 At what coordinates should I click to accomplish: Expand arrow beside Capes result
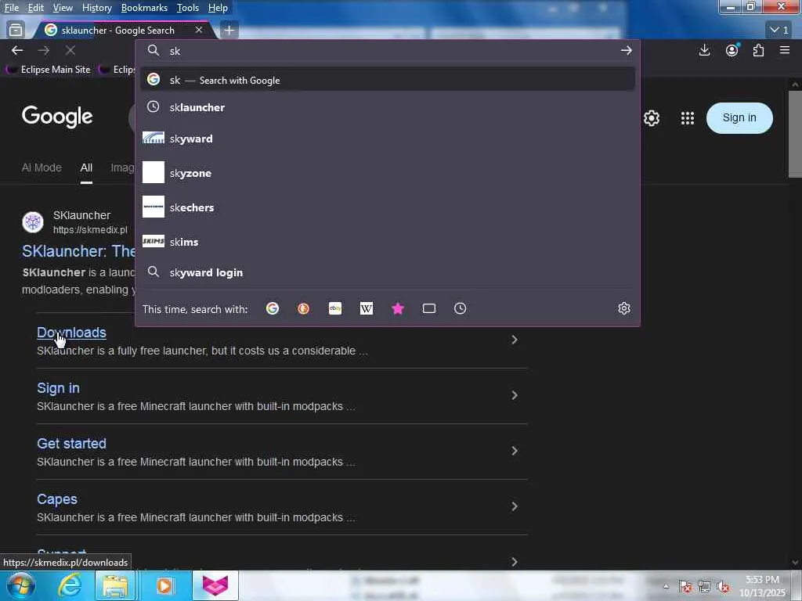coord(514,506)
